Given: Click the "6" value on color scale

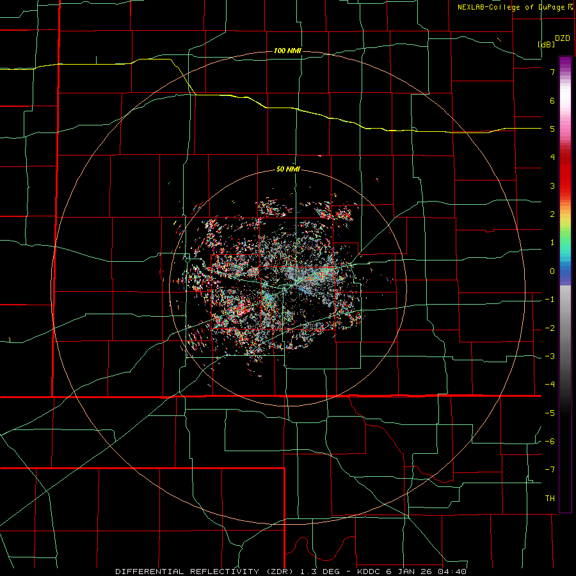Looking at the screenshot, I should (552, 100).
